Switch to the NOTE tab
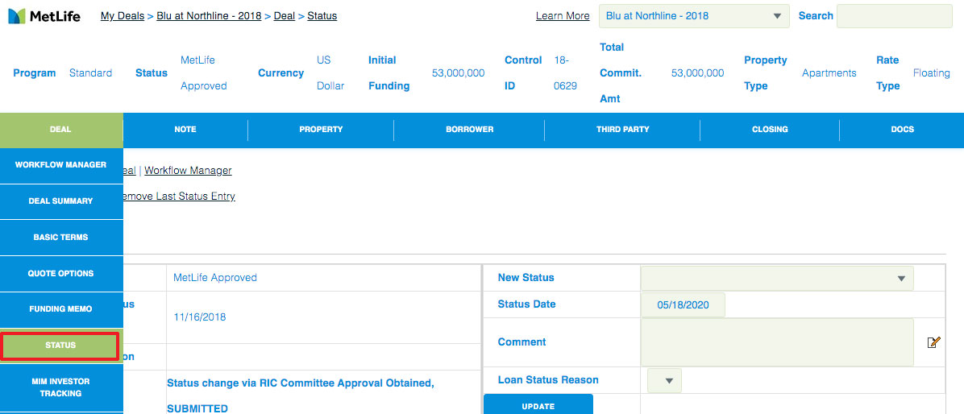The height and width of the screenshot is (414, 964). [185, 130]
